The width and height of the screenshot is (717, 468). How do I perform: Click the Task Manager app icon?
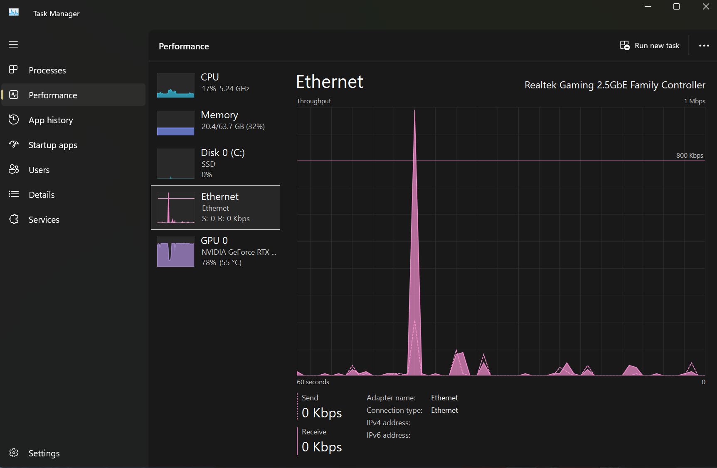click(x=14, y=12)
